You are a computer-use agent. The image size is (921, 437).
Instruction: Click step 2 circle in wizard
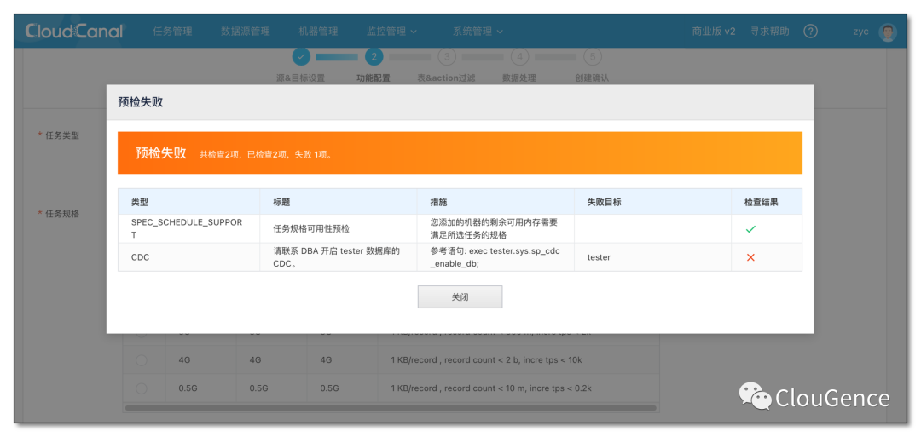374,57
